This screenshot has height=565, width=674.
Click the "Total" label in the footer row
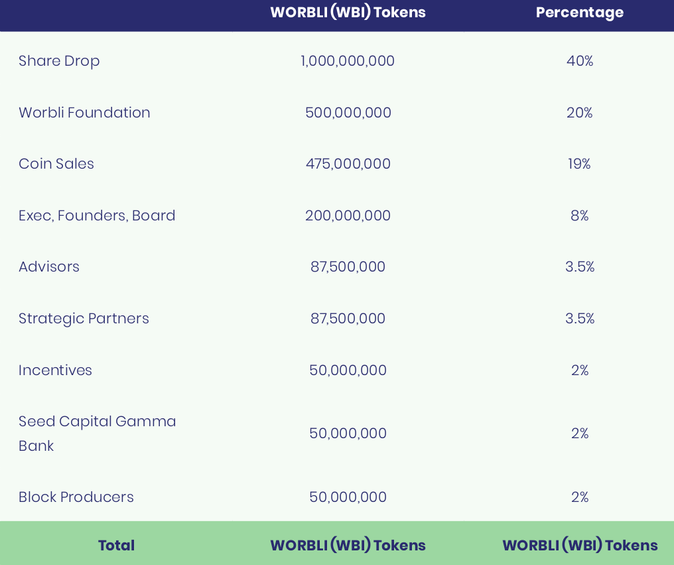pyautogui.click(x=116, y=545)
